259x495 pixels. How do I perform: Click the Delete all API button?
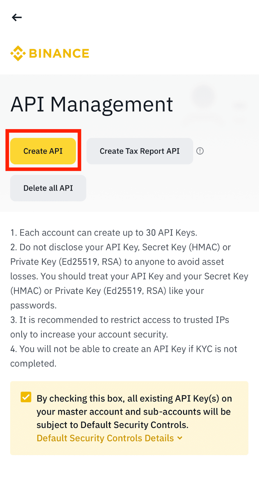click(x=48, y=188)
